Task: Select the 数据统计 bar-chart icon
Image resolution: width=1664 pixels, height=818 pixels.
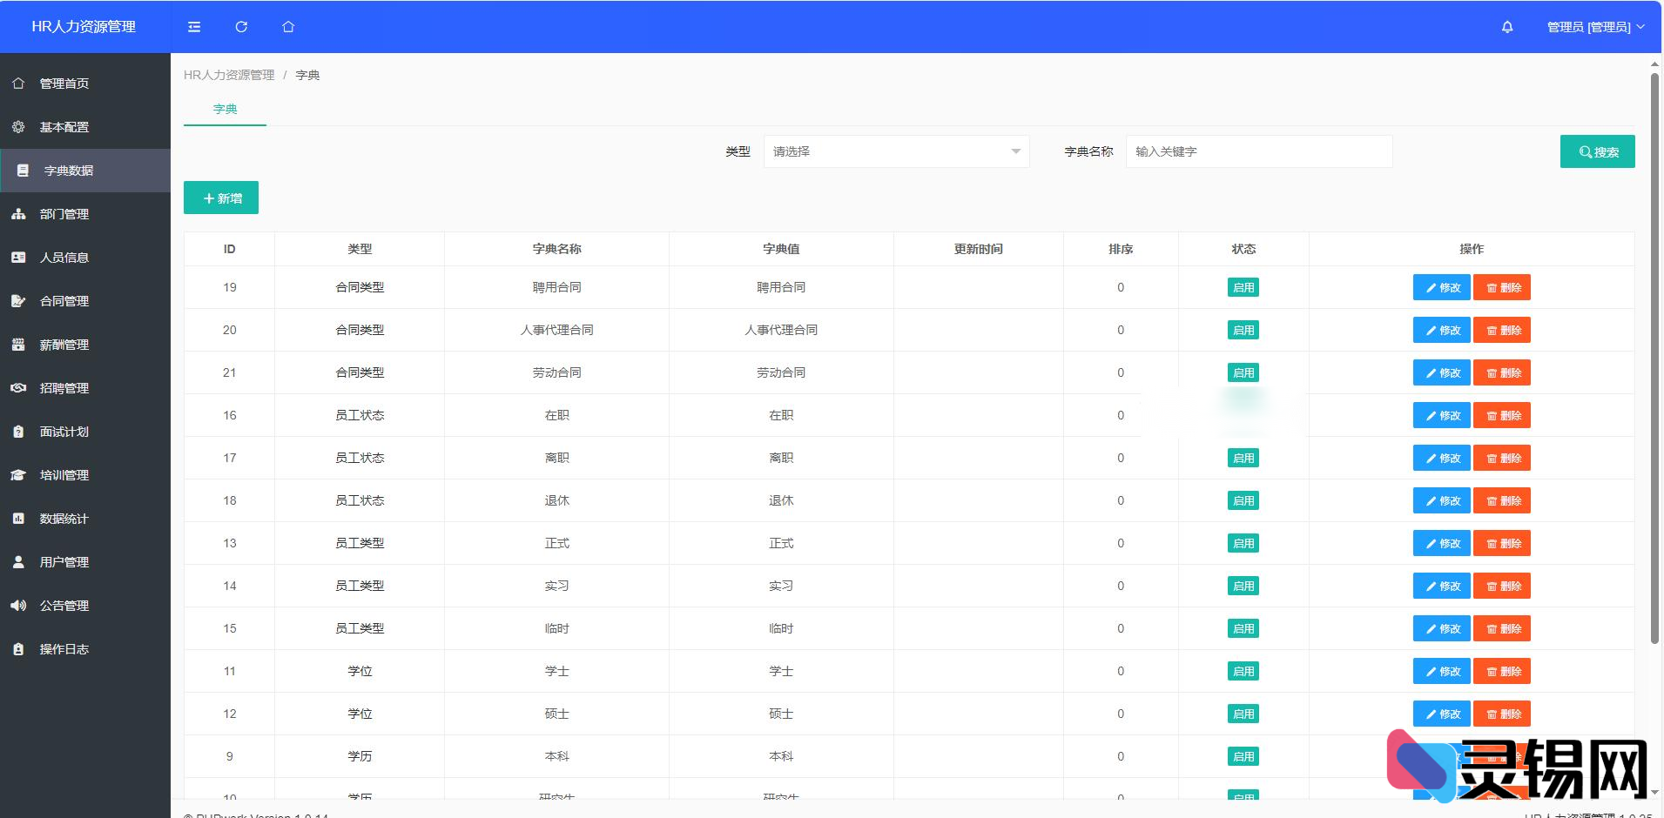Action: coord(18,518)
